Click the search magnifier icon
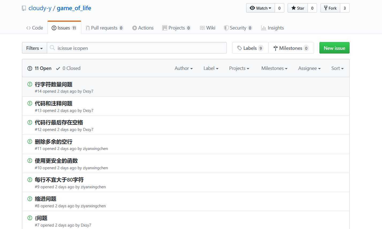Screen dimensions: 382x229 [x=52, y=48]
